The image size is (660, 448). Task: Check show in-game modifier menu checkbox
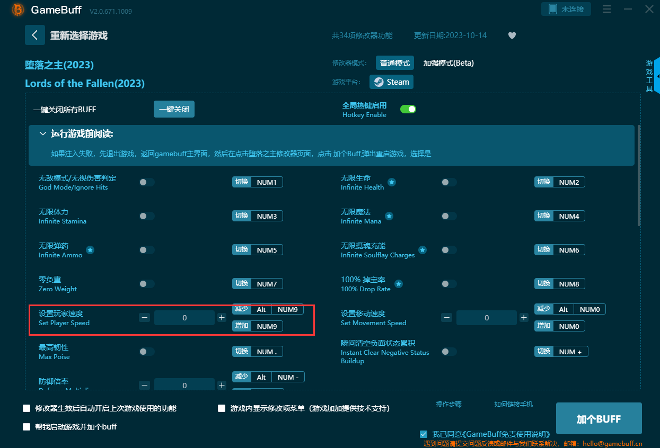click(222, 408)
